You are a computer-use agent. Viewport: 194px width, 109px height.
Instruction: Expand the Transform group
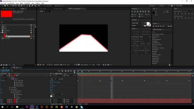10,88
